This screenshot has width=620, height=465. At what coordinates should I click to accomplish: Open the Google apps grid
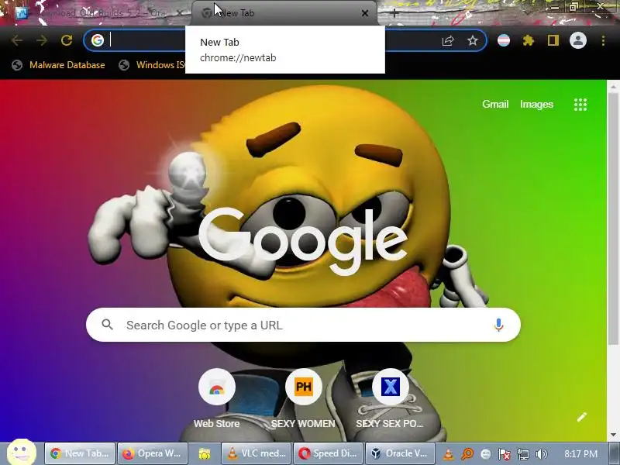[x=580, y=105]
